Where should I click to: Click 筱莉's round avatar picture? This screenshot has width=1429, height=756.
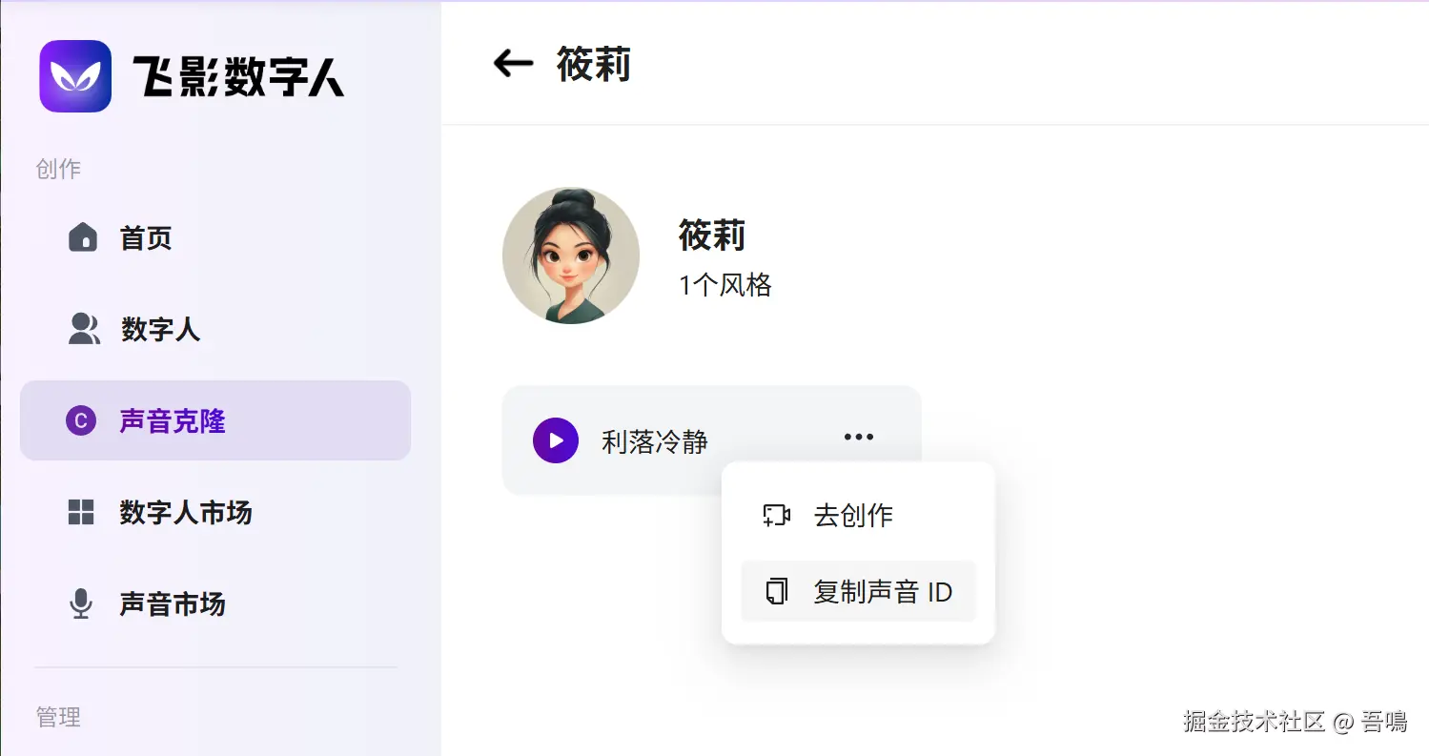[570, 255]
